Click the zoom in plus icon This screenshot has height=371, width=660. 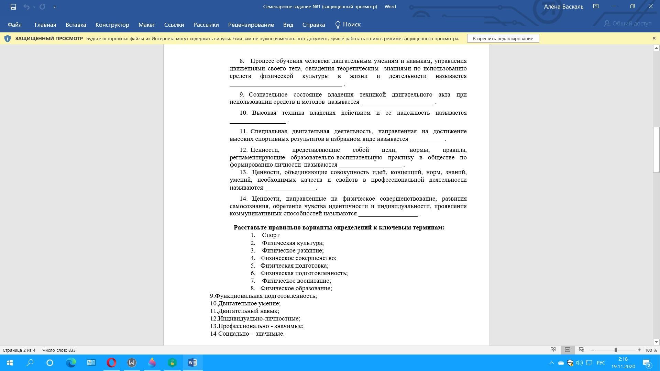(639, 350)
